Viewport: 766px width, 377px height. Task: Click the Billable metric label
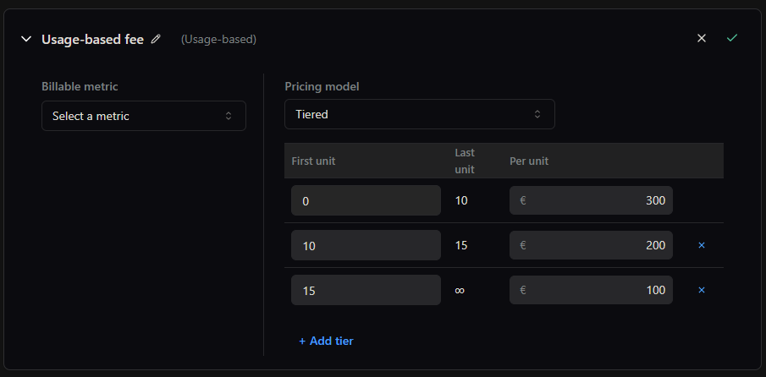[80, 87]
